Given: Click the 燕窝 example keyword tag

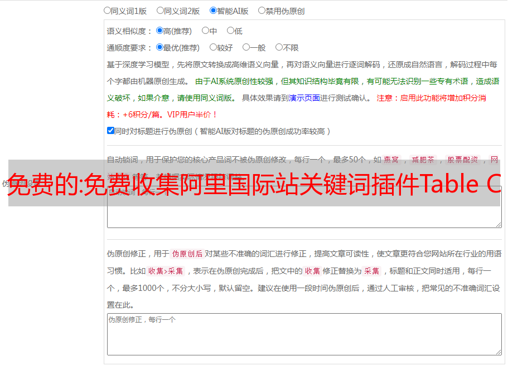Looking at the screenshot, I should (391, 160).
